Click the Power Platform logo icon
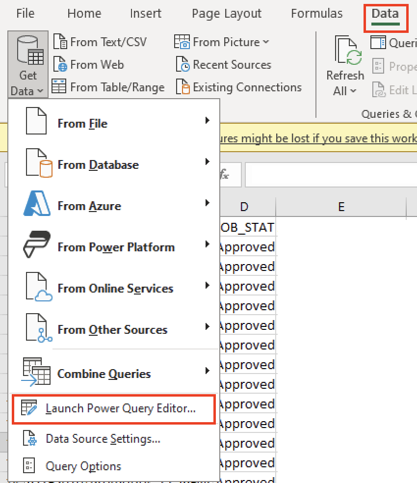This screenshot has width=417, height=483. [37, 244]
